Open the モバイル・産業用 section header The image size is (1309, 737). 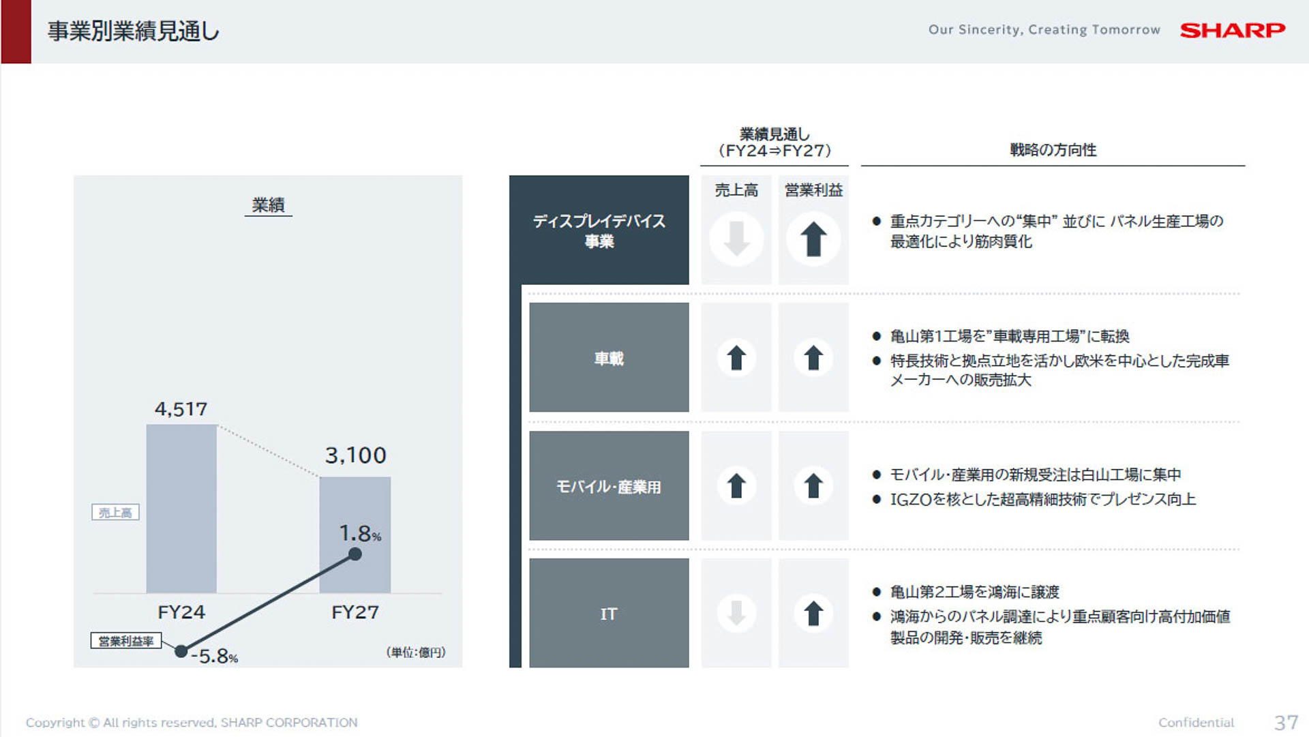pyautogui.click(x=609, y=485)
